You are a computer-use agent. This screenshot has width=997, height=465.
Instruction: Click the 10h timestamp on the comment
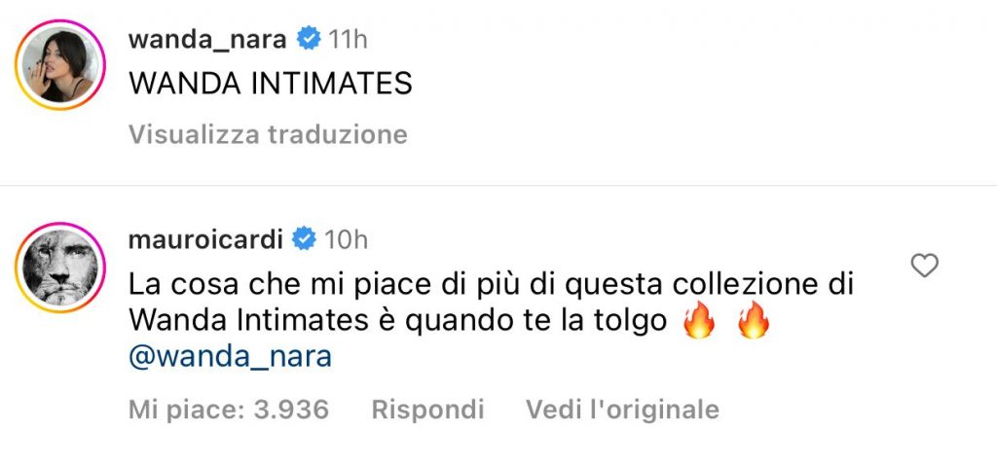pyautogui.click(x=346, y=239)
